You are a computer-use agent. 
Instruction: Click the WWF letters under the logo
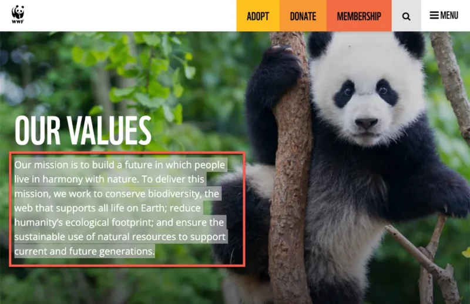pyautogui.click(x=18, y=22)
